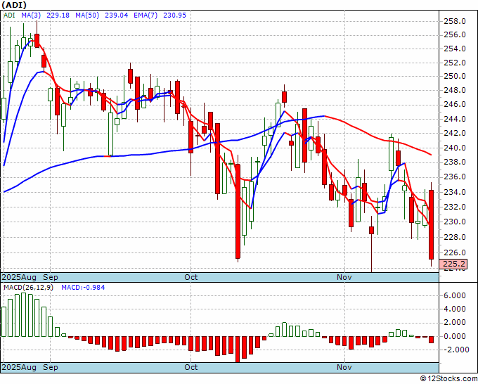Click Oct on the price chart date axis

(191, 278)
